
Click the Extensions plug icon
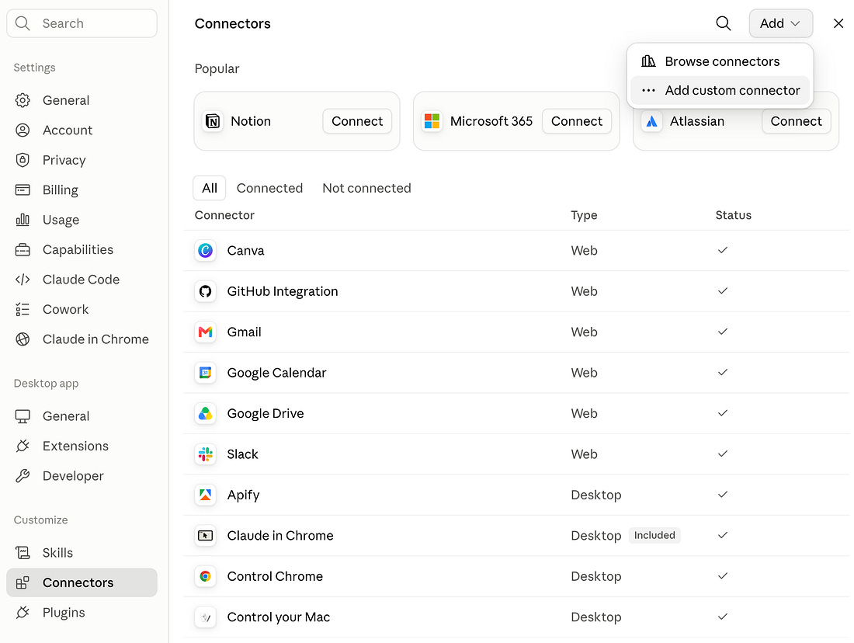(x=23, y=446)
